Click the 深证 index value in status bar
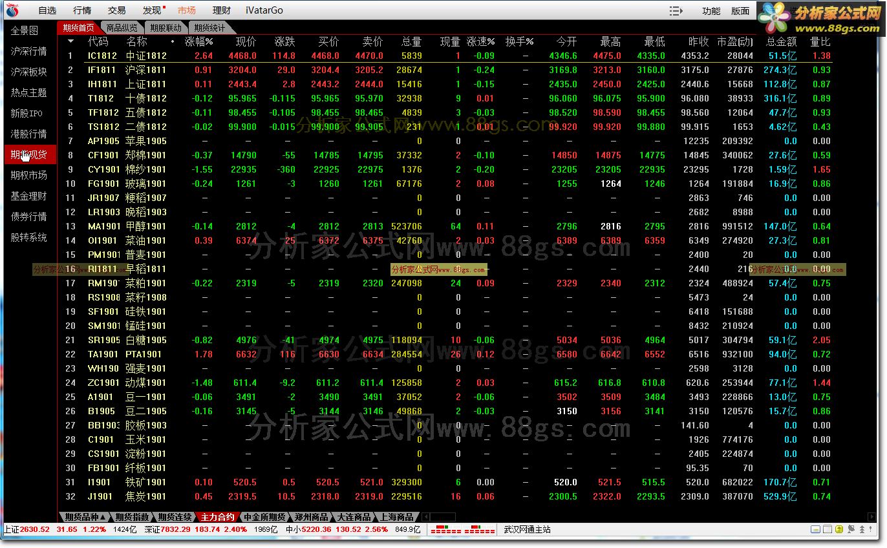Viewport: 887px width, 548px height. pos(175,529)
